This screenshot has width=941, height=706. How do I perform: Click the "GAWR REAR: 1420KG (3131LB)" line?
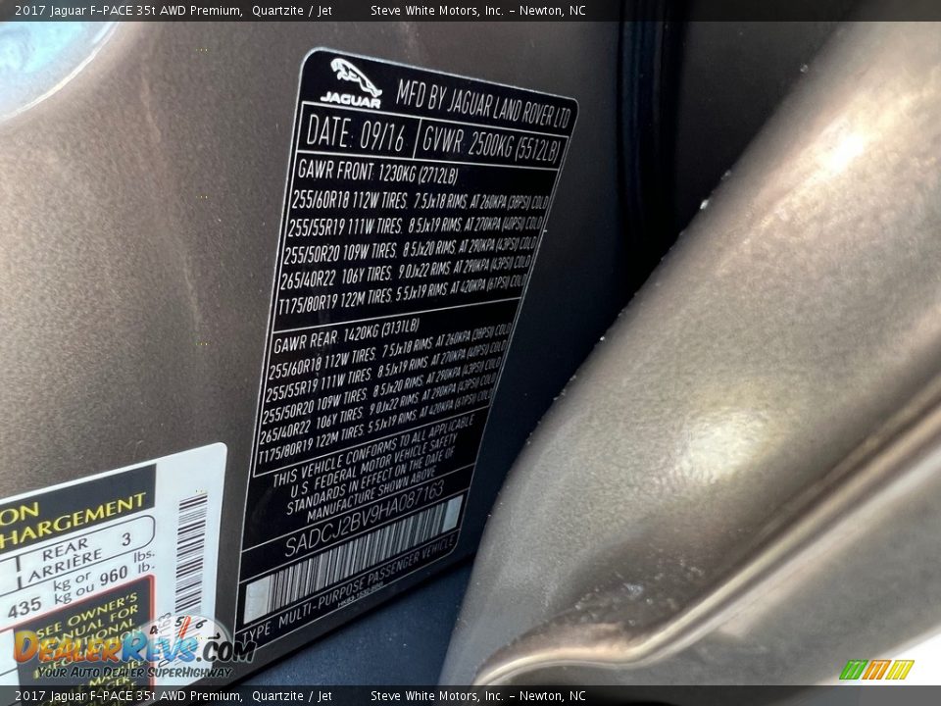(x=346, y=337)
